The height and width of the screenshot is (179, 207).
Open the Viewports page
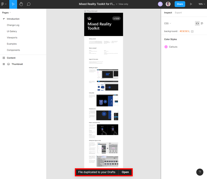pos(12,37)
